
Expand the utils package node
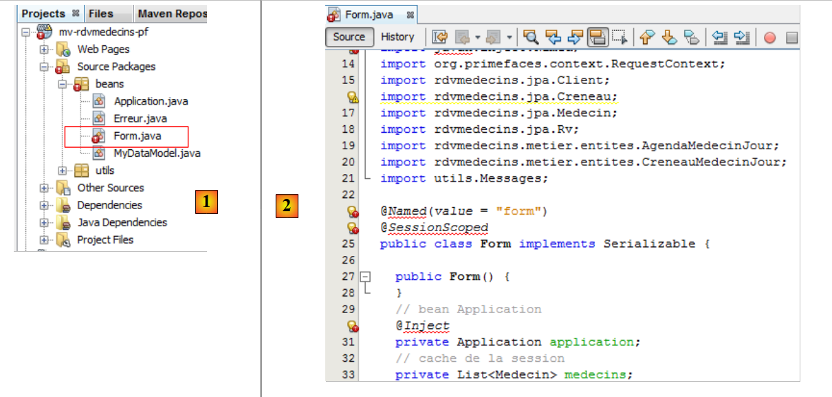pyautogui.click(x=62, y=171)
